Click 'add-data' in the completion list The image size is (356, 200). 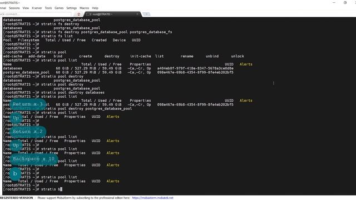coord(37,56)
